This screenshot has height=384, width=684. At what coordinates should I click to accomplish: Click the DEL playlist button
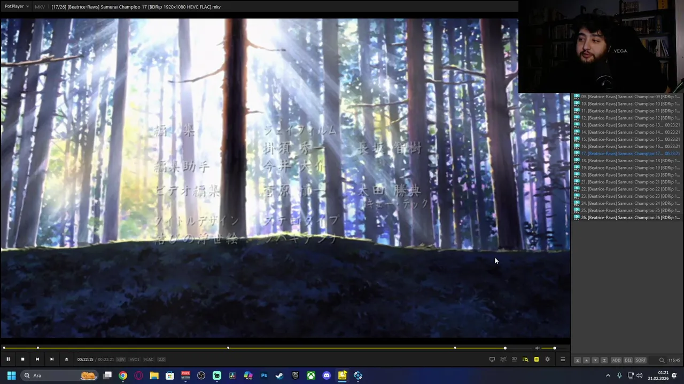(x=628, y=361)
